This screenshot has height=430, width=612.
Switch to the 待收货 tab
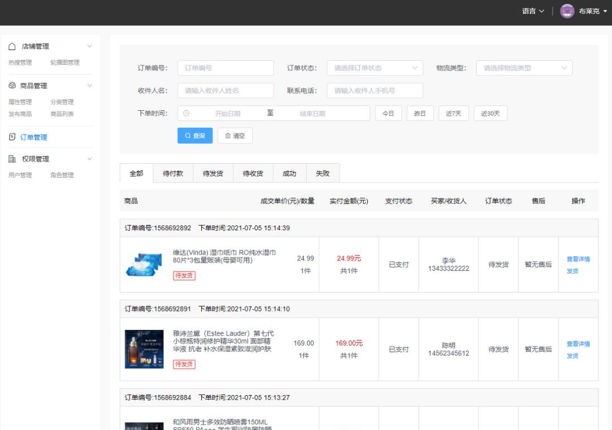click(x=253, y=173)
